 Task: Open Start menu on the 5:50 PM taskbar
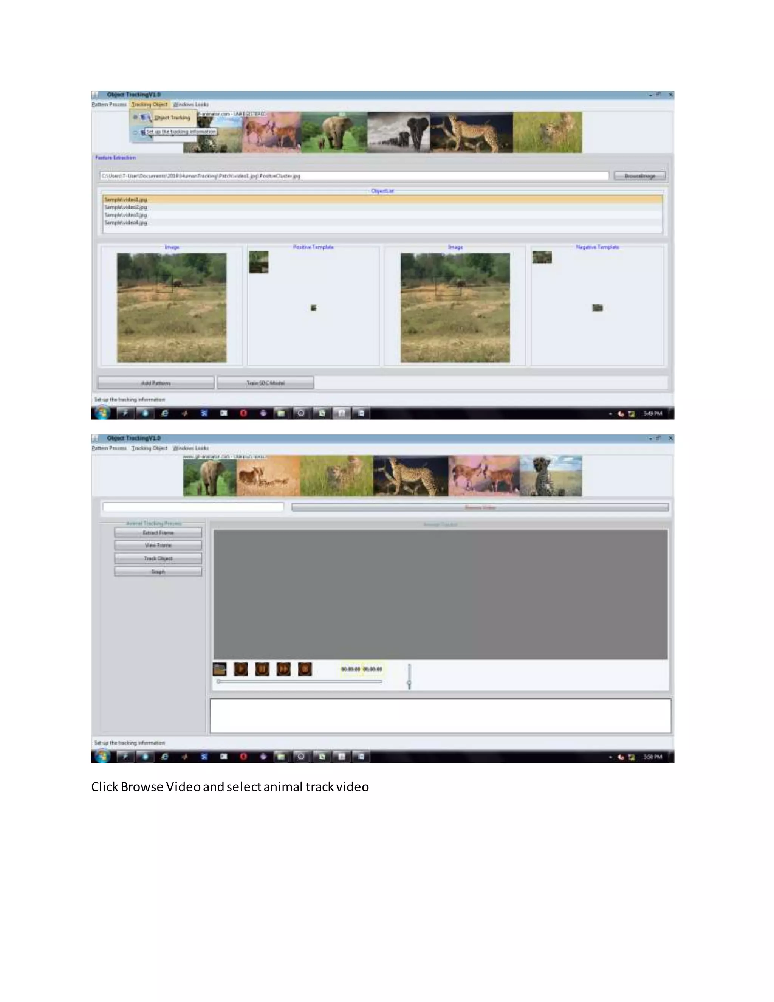102,757
